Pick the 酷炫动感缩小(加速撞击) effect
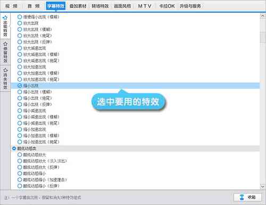This screenshot has height=205, width=266. [x=42, y=180]
